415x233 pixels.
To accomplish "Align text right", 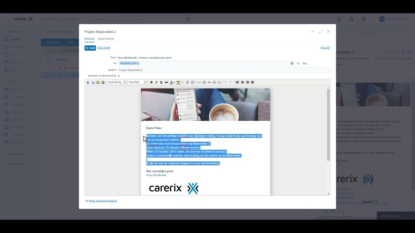I will (247, 82).
